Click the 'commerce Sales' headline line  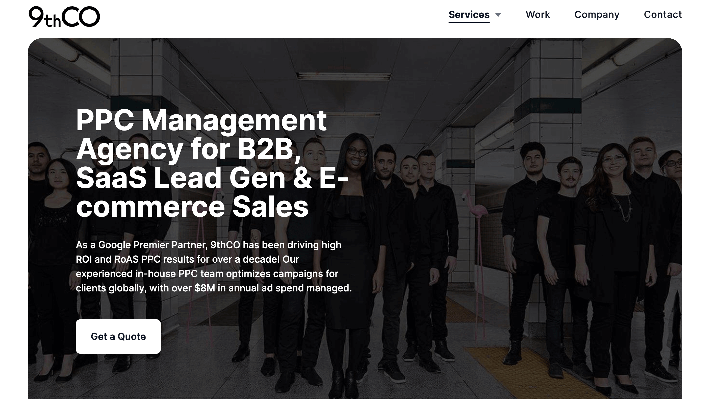(x=192, y=207)
